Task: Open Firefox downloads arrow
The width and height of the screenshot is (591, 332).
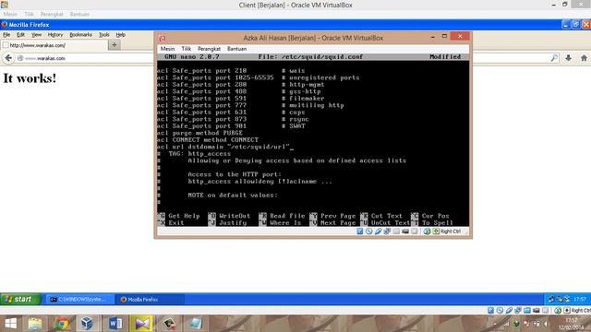Action: (569, 58)
